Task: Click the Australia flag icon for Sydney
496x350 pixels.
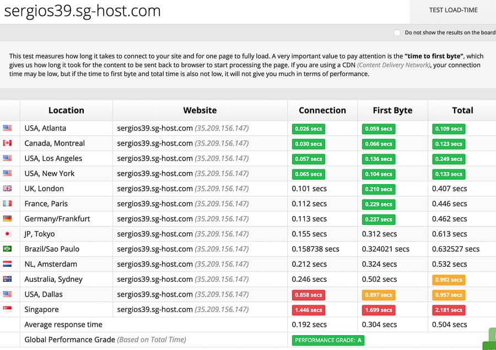Action: pos(8,279)
